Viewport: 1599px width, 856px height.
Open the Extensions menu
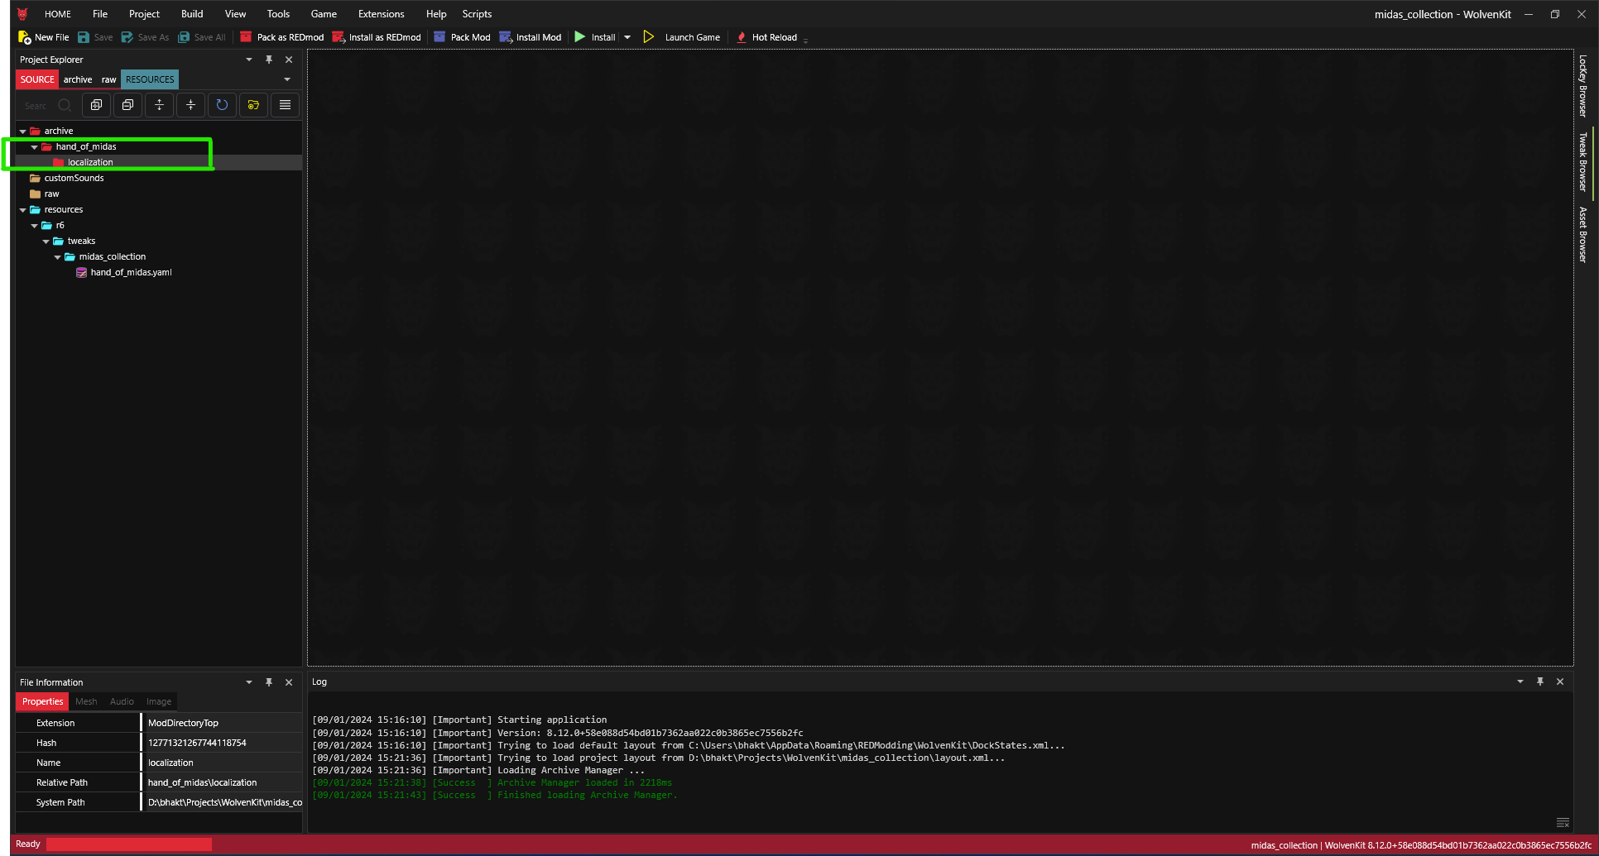coord(381,14)
